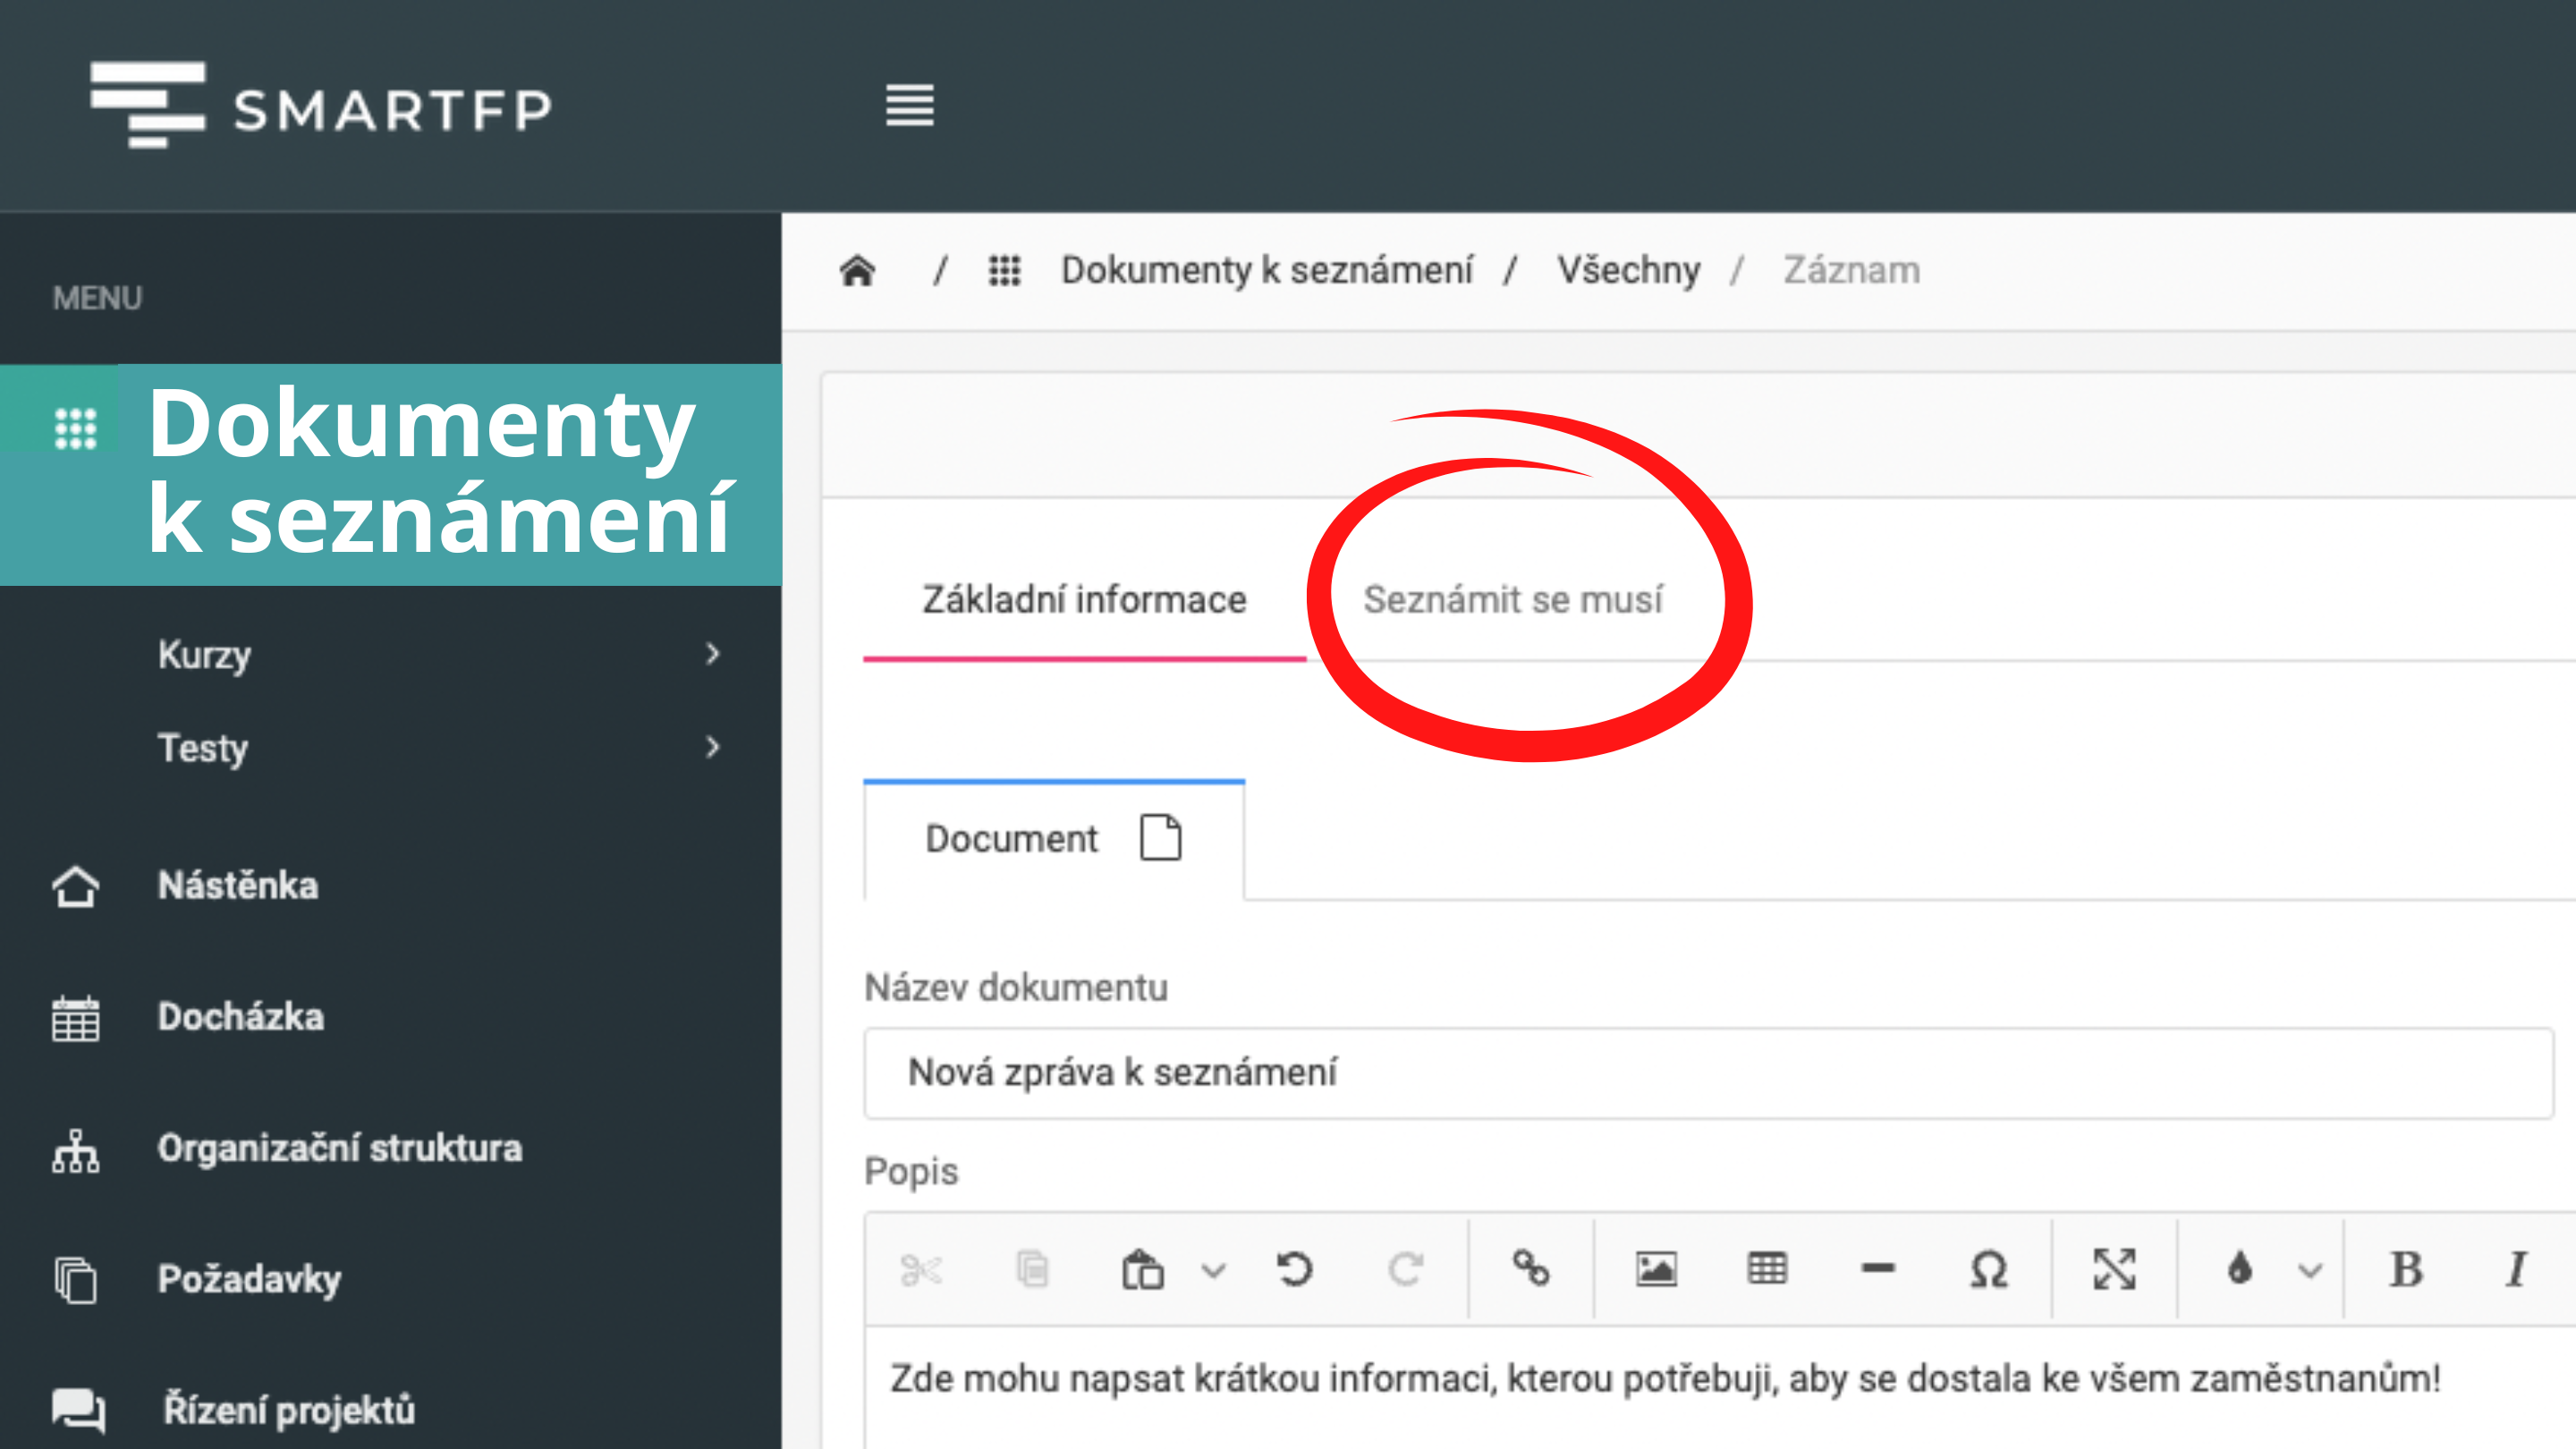Switch to the Seznámit se musí tab
The height and width of the screenshot is (1449, 2576).
pyautogui.click(x=1512, y=600)
